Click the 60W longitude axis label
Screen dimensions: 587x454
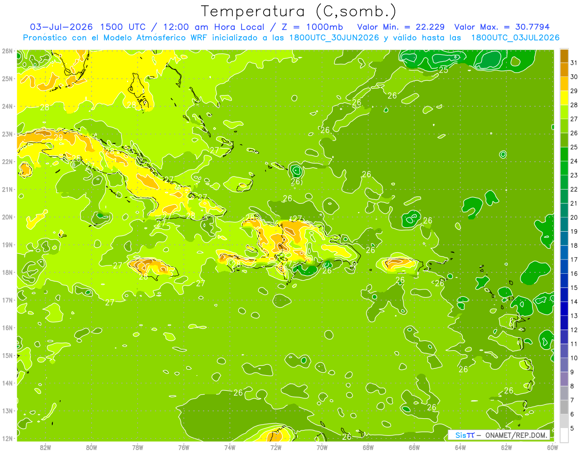tap(552, 447)
